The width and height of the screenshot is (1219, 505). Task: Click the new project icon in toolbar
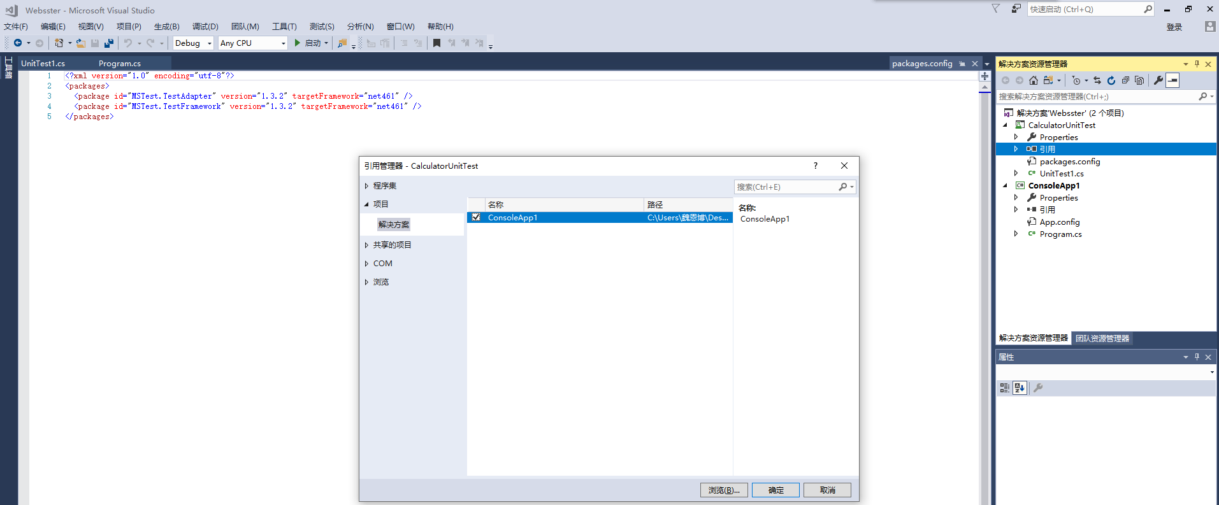(59, 43)
